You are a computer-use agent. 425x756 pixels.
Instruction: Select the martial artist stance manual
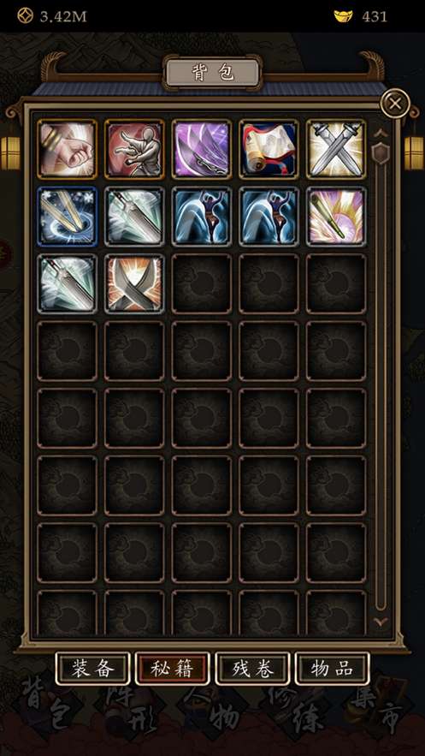click(x=134, y=150)
